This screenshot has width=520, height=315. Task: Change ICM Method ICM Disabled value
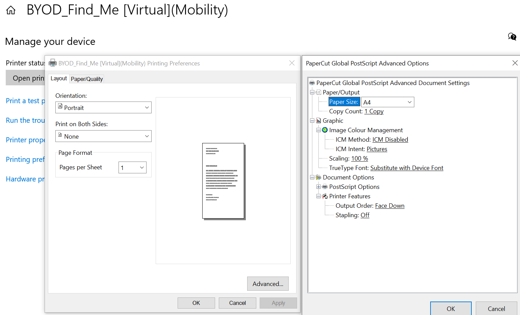390,140
